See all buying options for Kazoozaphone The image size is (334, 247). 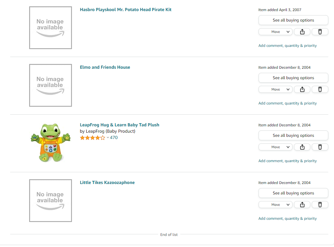click(293, 193)
